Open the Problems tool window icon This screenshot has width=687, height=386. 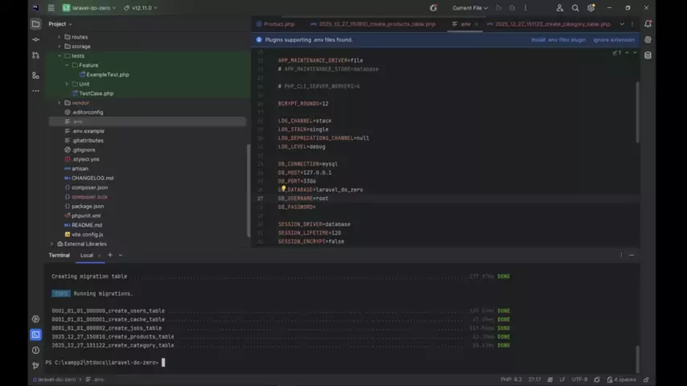pos(35,350)
